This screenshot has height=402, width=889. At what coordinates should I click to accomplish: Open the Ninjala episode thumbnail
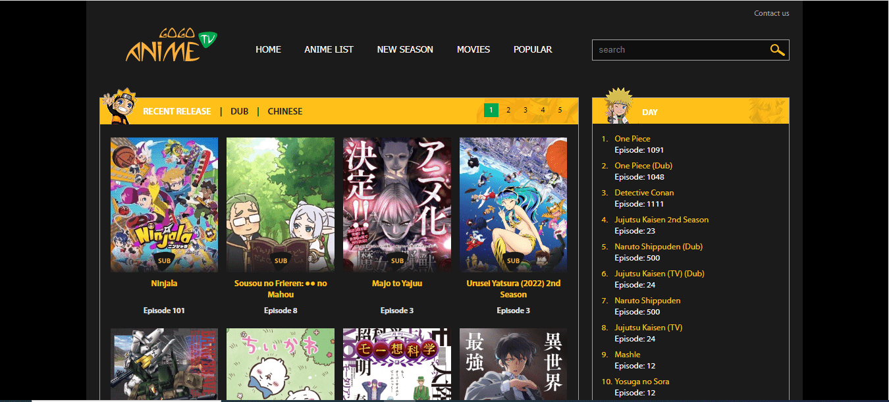click(x=164, y=204)
